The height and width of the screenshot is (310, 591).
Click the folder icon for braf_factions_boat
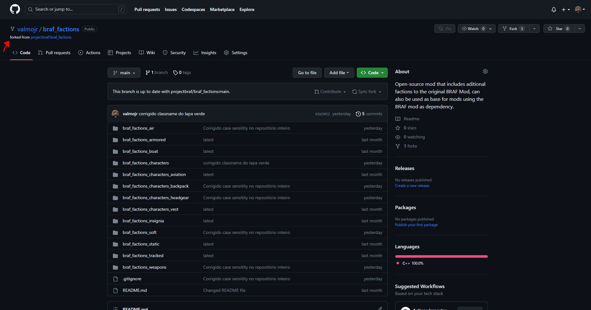115,152
